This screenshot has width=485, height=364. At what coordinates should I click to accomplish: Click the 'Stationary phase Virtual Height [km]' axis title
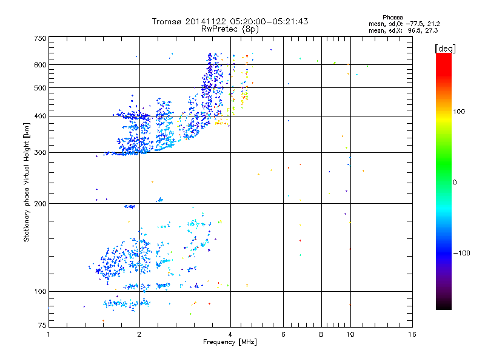[26, 182]
